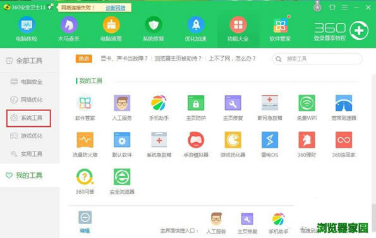Open 电脑清理 cleanup module
The image size is (376, 238).
111,29
